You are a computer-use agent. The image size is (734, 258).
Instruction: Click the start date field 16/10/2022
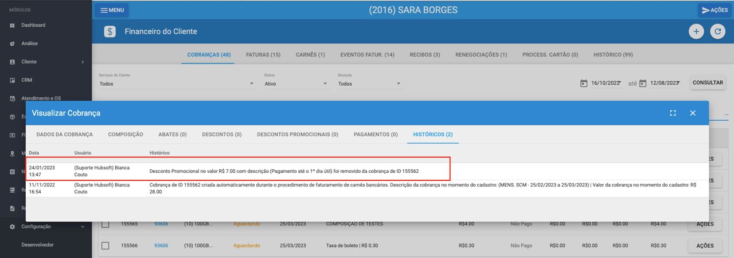click(607, 84)
